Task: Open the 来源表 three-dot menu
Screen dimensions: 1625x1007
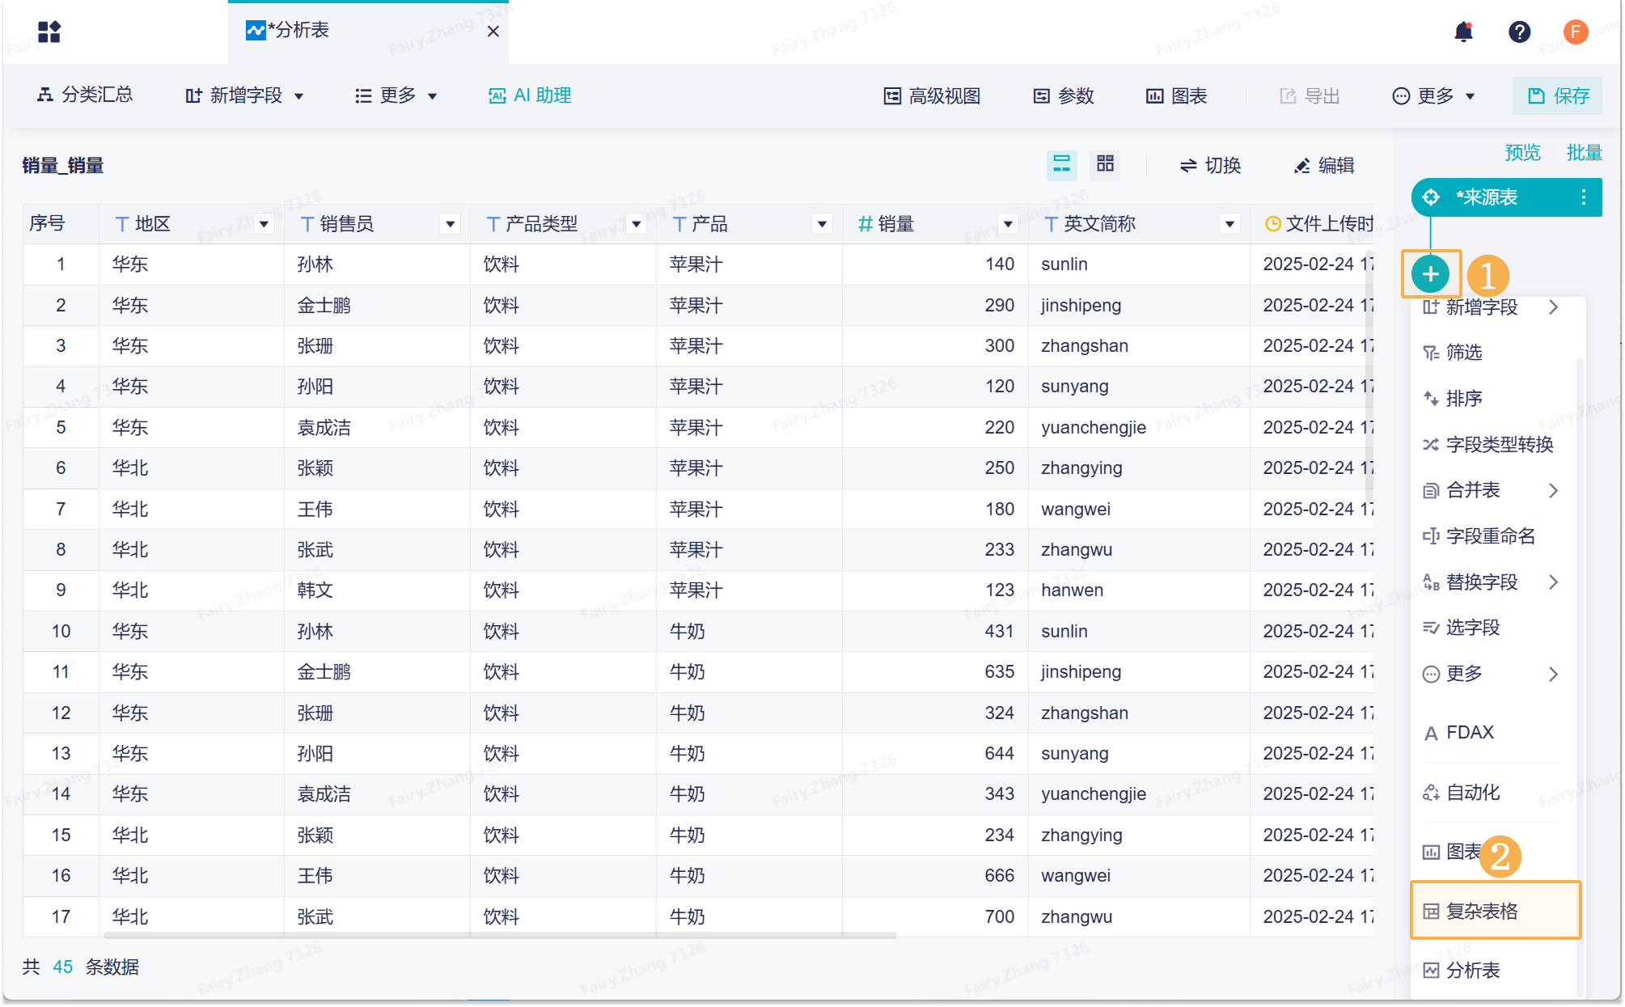Action: [x=1583, y=197]
